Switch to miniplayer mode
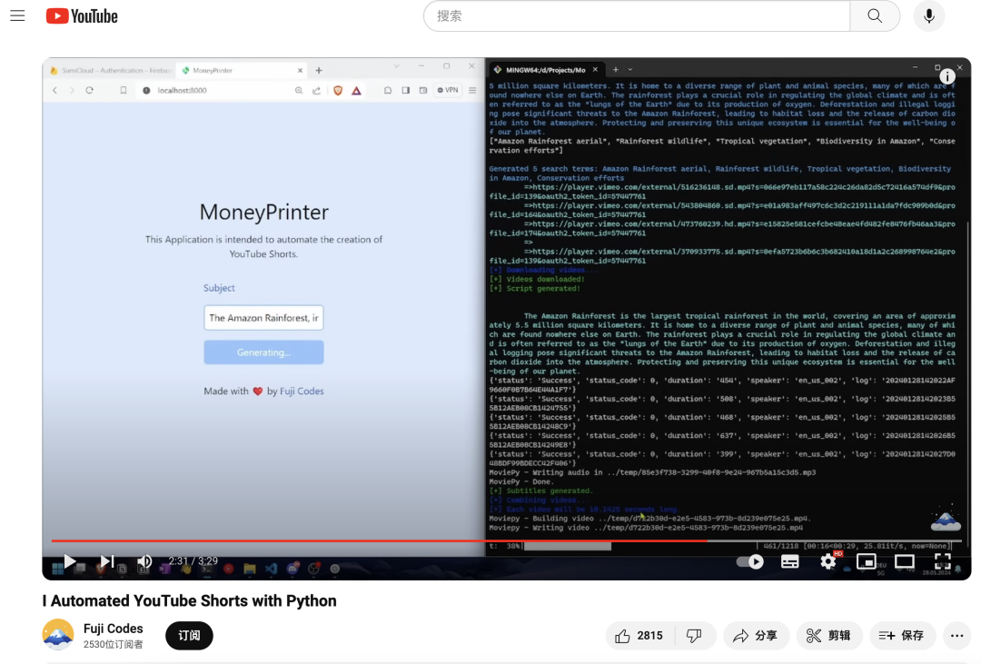The width and height of the screenshot is (981, 664). tap(866, 562)
